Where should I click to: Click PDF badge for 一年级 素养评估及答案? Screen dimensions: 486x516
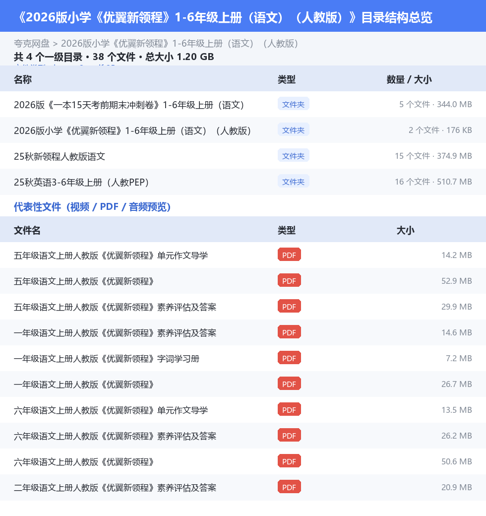[x=289, y=332]
